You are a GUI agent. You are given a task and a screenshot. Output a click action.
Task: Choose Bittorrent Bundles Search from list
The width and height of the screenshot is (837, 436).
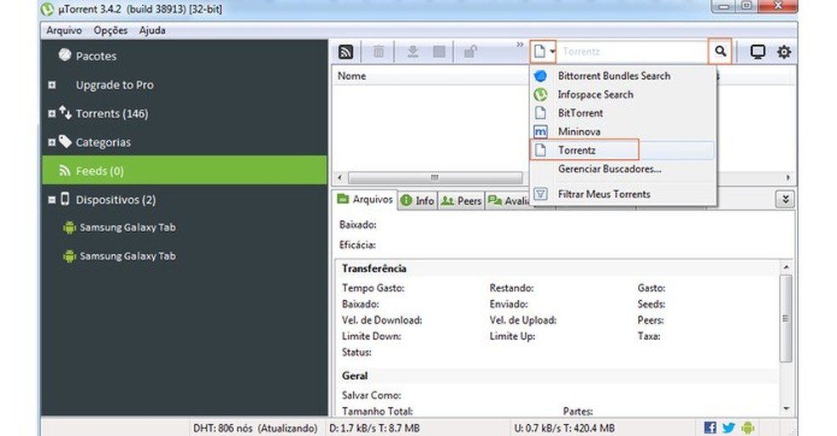pyautogui.click(x=623, y=76)
